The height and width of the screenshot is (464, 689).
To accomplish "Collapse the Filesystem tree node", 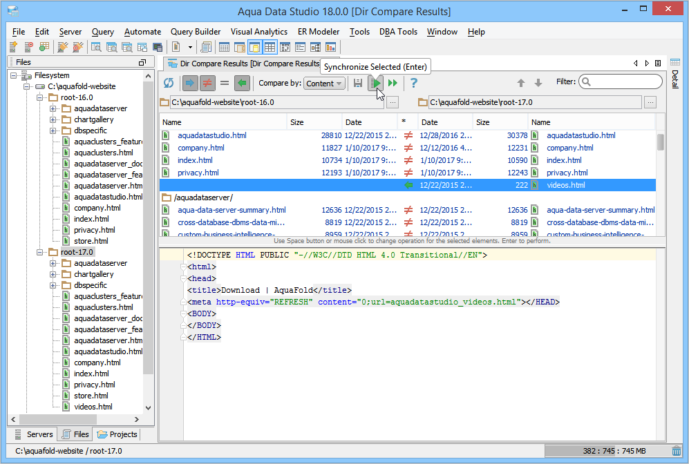I will [14, 75].
